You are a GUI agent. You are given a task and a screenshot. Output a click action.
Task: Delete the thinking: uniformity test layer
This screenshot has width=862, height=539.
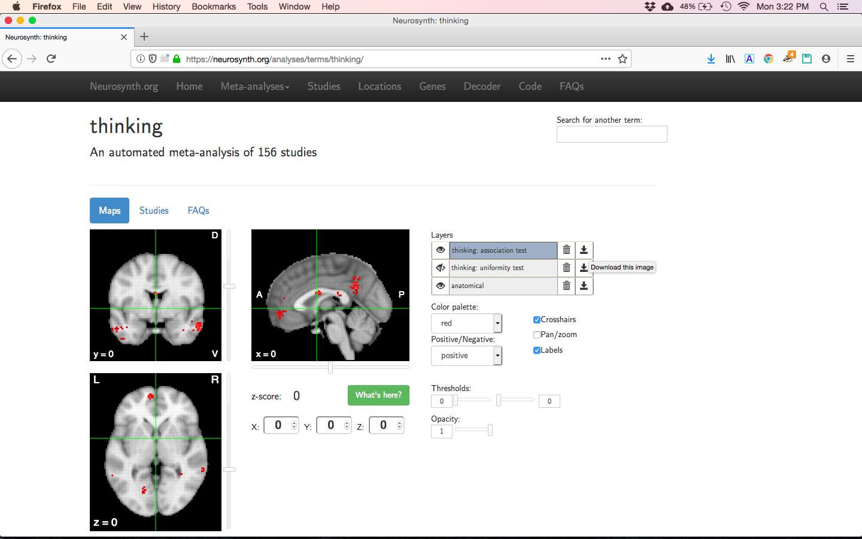click(x=566, y=268)
